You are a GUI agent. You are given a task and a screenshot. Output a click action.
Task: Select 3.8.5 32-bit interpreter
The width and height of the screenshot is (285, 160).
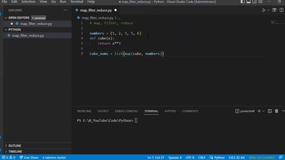[236, 157]
